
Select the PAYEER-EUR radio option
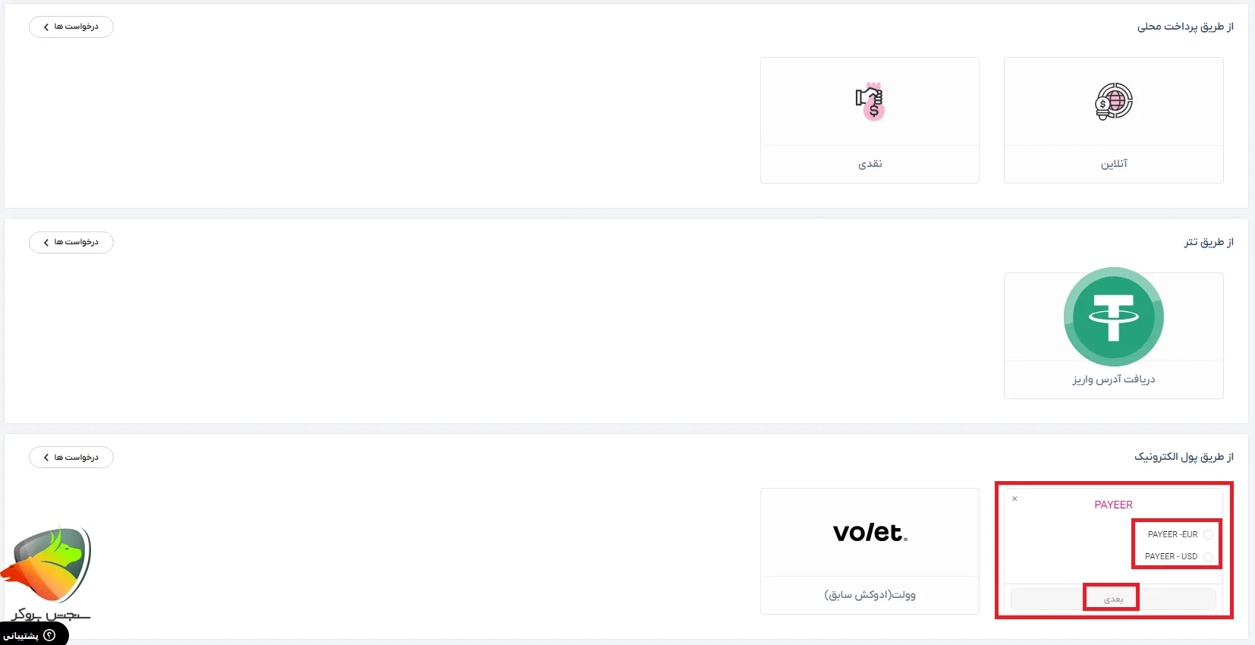click(x=1208, y=535)
